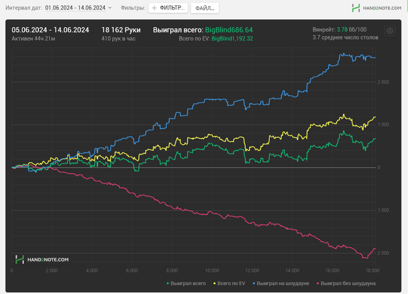This screenshot has width=408, height=294.
Task: Toggle the Выиграл всего legend series
Action: pyautogui.click(x=186, y=284)
